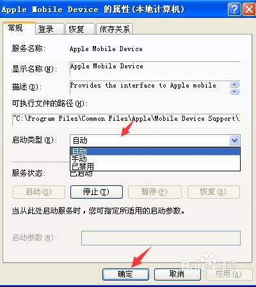Go to the 常规 tab
This screenshot has width=256, height=287.
19,28
